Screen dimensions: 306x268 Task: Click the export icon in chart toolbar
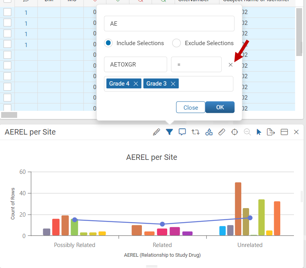[x=271, y=132]
